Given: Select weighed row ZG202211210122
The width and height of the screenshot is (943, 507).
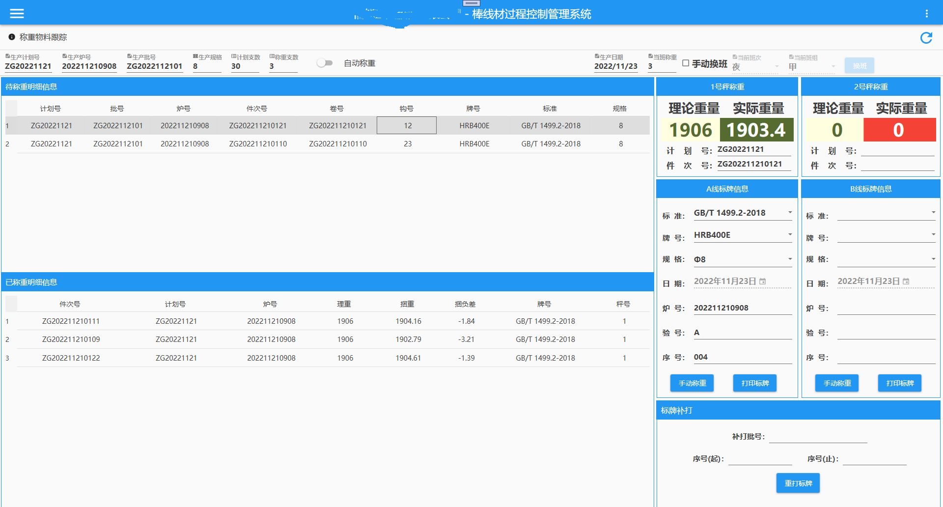Looking at the screenshot, I should [x=328, y=358].
